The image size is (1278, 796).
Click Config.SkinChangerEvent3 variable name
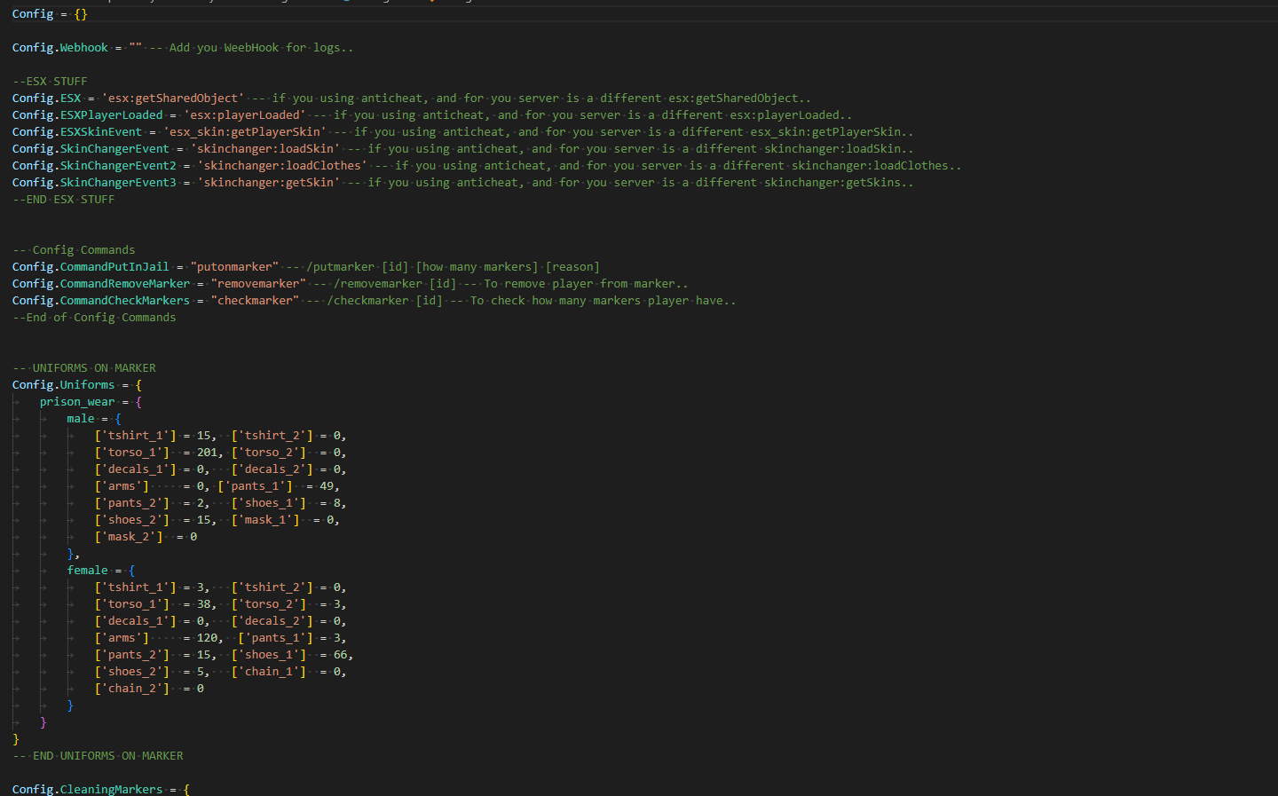tap(94, 183)
